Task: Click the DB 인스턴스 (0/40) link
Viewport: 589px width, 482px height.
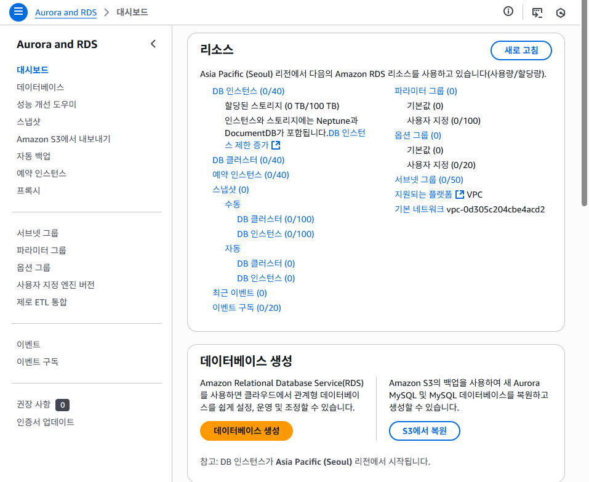Action: point(248,91)
